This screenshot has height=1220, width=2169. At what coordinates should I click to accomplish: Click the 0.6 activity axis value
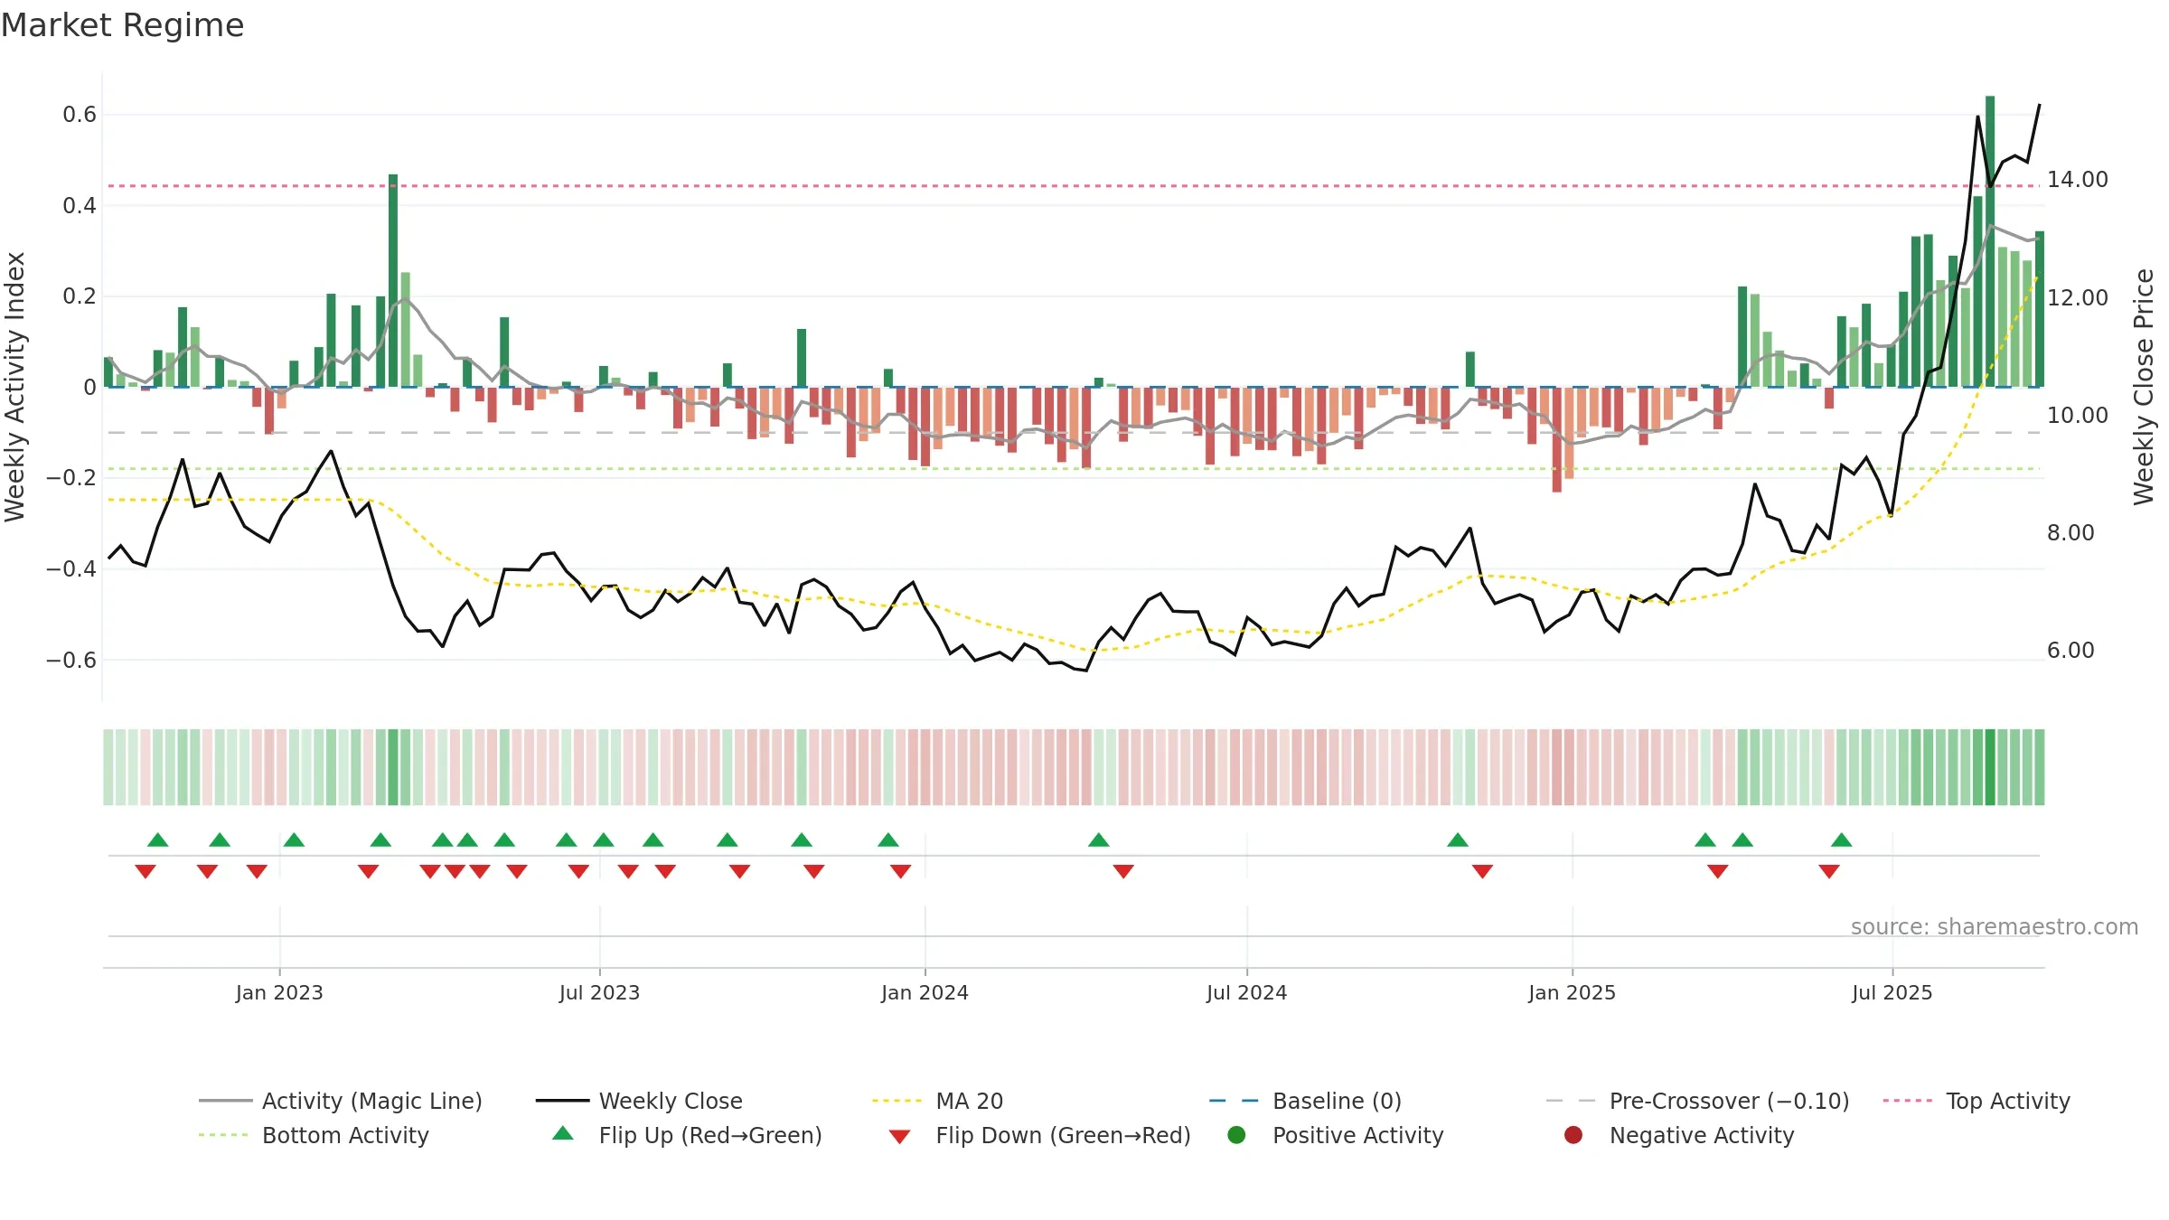click(80, 114)
